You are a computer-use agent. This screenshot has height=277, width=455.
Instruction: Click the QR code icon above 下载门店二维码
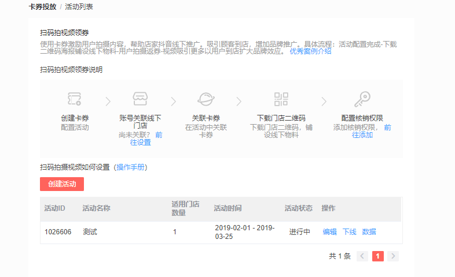pos(281,99)
